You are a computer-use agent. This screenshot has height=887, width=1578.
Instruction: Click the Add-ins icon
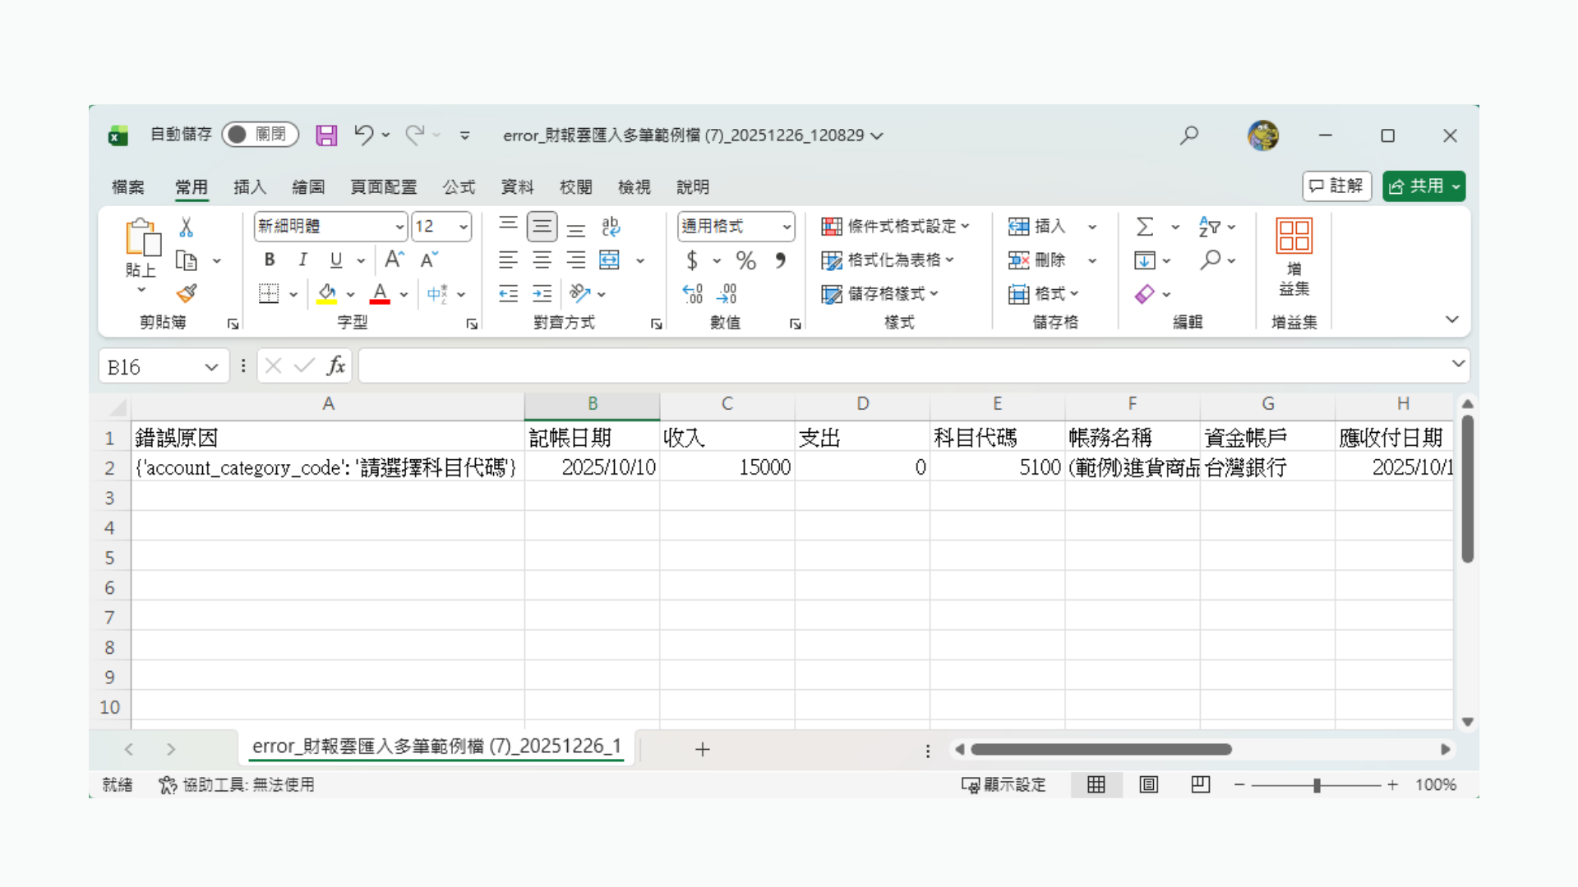point(1294,256)
